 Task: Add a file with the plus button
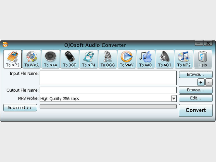(201, 82)
